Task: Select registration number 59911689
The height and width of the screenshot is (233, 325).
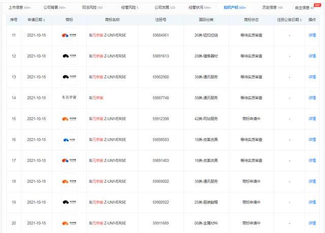Action: 160,223
